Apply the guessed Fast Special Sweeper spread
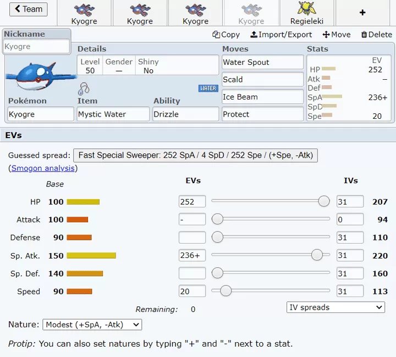The width and height of the screenshot is (396, 357). [x=195, y=155]
